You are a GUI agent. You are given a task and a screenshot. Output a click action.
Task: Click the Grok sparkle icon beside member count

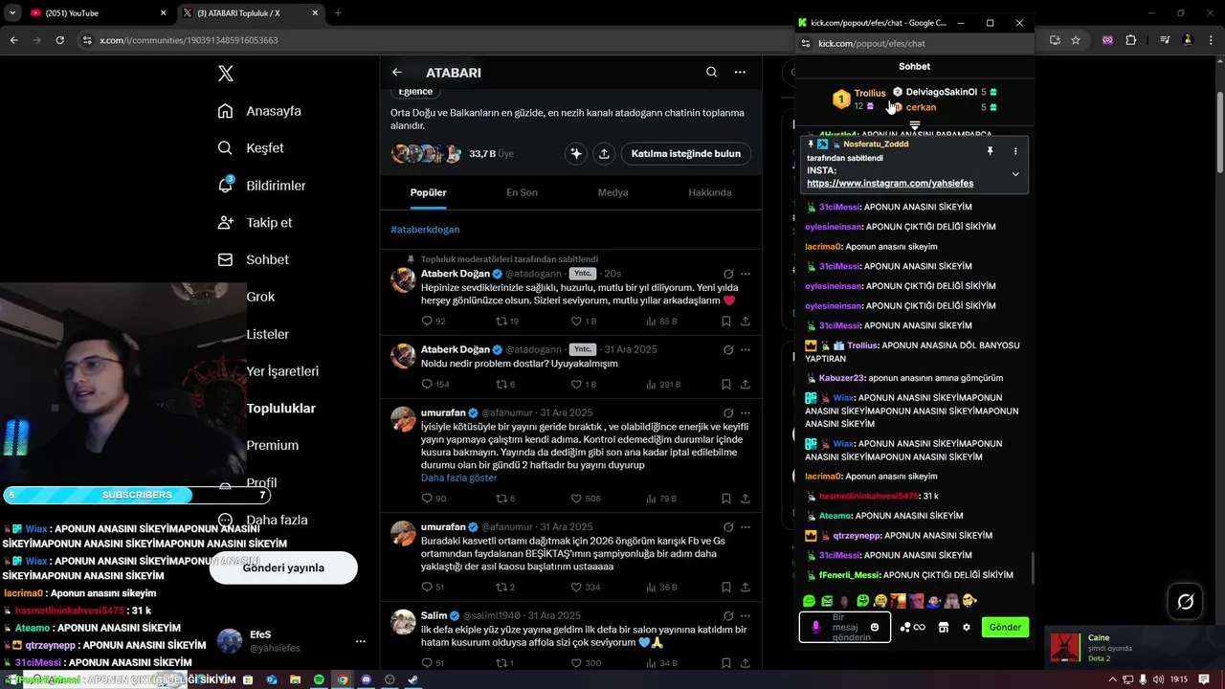[x=575, y=153]
